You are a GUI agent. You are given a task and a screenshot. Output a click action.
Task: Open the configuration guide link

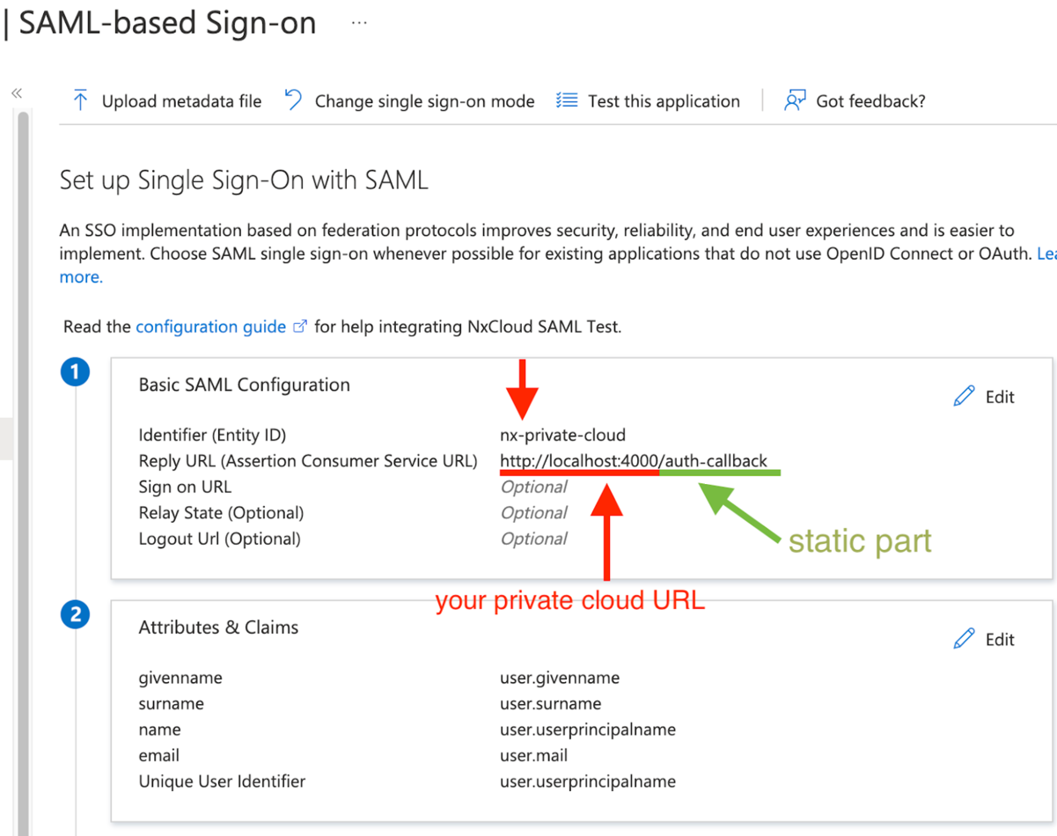point(210,326)
